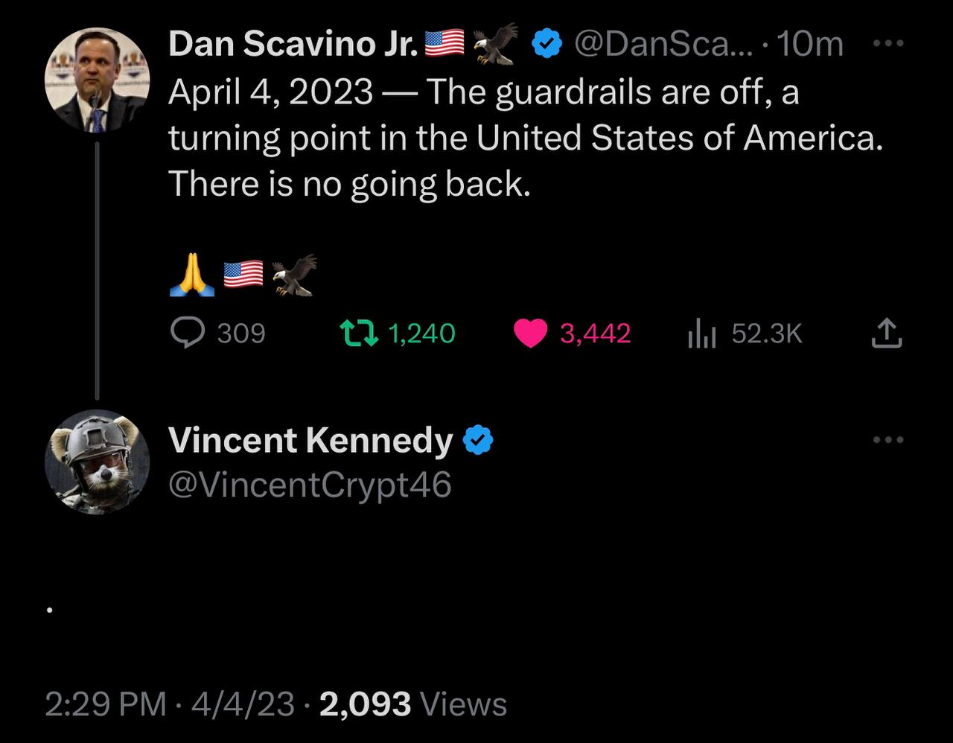This screenshot has height=743, width=953.
Task: Open the @VincentCrypt46 handle
Action: pos(310,485)
